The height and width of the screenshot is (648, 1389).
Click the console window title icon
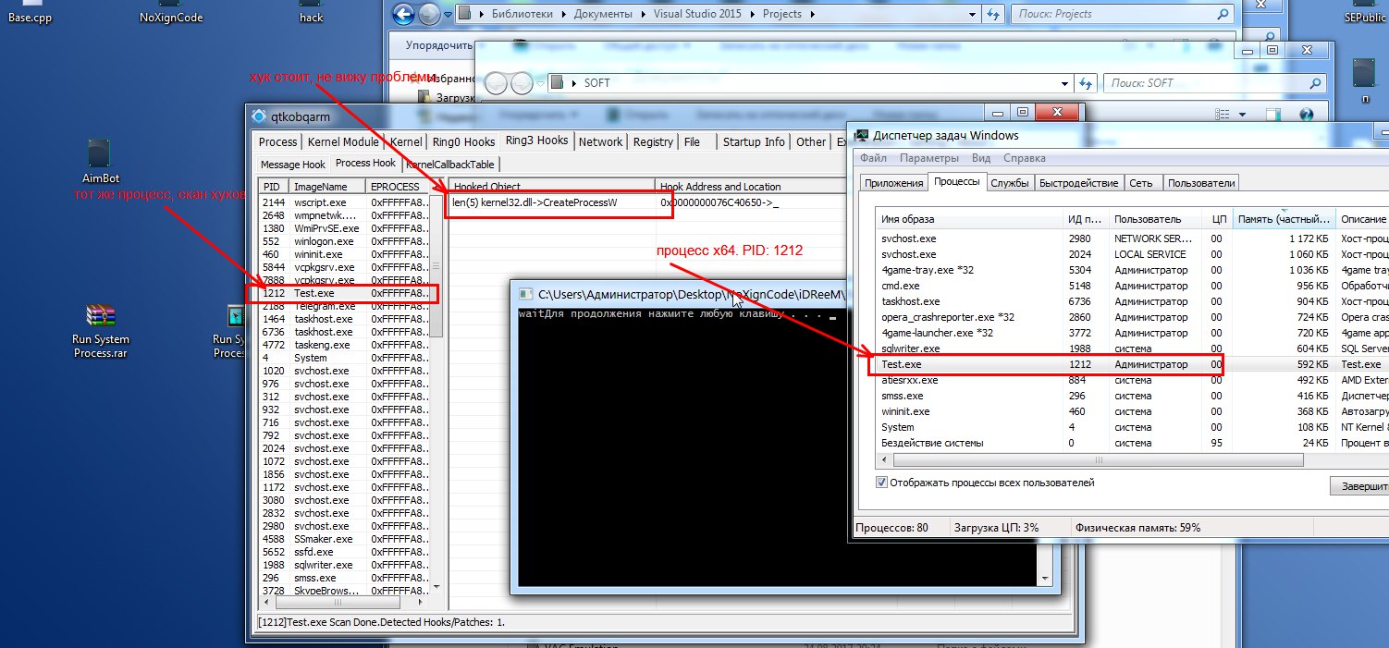pos(526,294)
